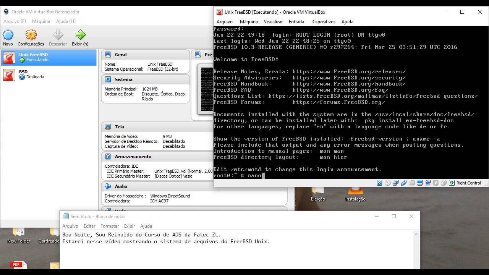Open Ajuda menu in Bloco de notas

click(x=146, y=226)
